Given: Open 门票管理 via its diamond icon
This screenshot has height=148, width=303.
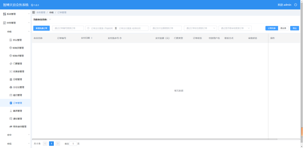Looking at the screenshot, I should [11, 63].
